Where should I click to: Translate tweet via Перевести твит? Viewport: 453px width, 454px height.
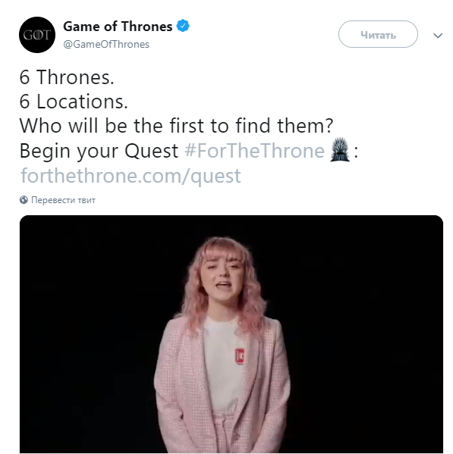point(63,200)
